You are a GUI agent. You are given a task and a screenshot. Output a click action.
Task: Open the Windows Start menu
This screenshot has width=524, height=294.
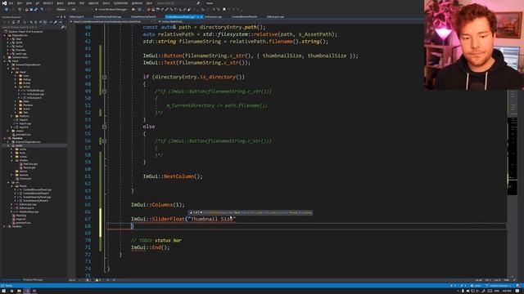coord(3,291)
